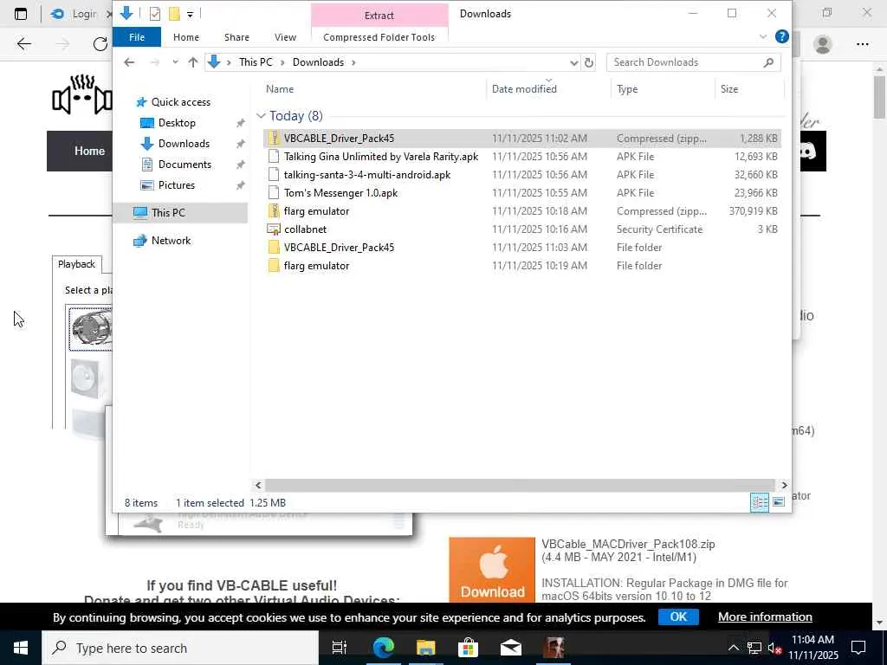
Task: Open the browser profile avatar icon
Action: pyautogui.click(x=823, y=44)
